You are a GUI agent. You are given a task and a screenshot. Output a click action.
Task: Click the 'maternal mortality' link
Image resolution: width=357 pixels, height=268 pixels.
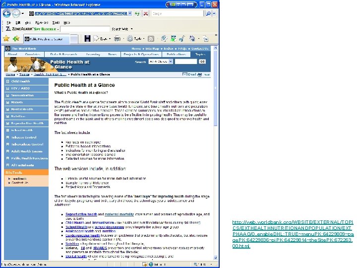pyautogui.click(x=119, y=214)
